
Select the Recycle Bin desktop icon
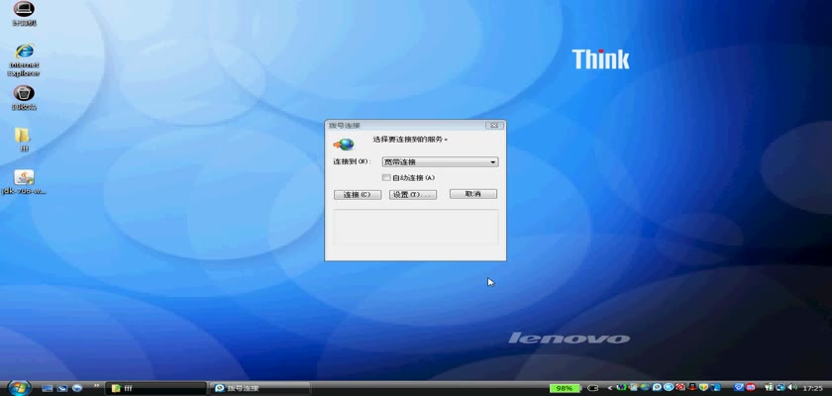point(24,98)
